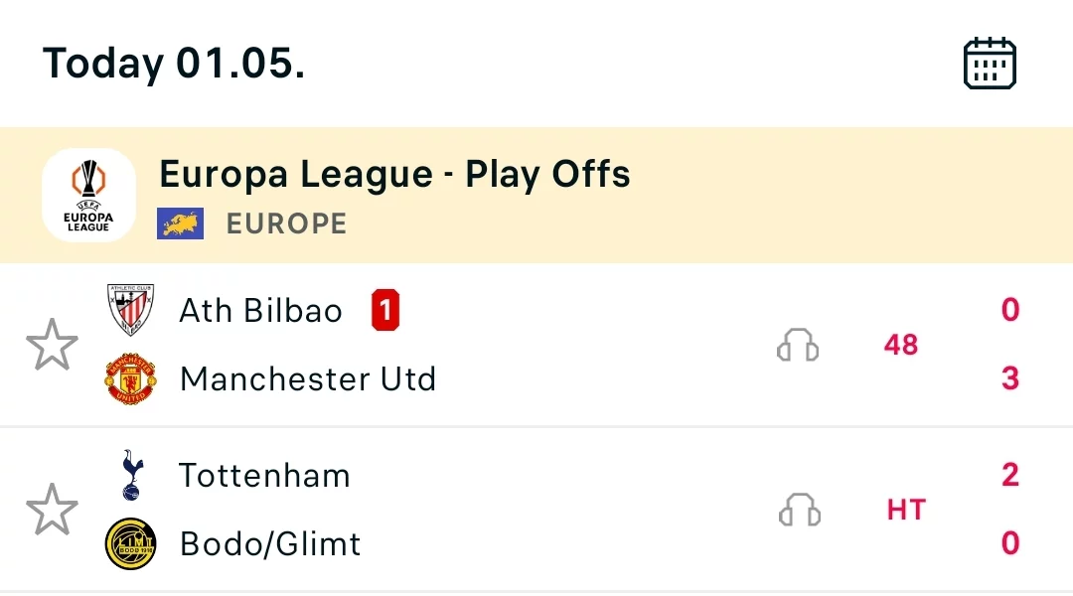This screenshot has height=596, width=1073.
Task: Favorite the Tottenham vs Bodo/Glimt match
Action: pos(52,510)
